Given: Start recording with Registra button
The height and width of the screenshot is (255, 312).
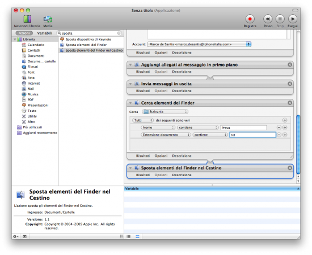Looking at the screenshot, I should (250, 21).
